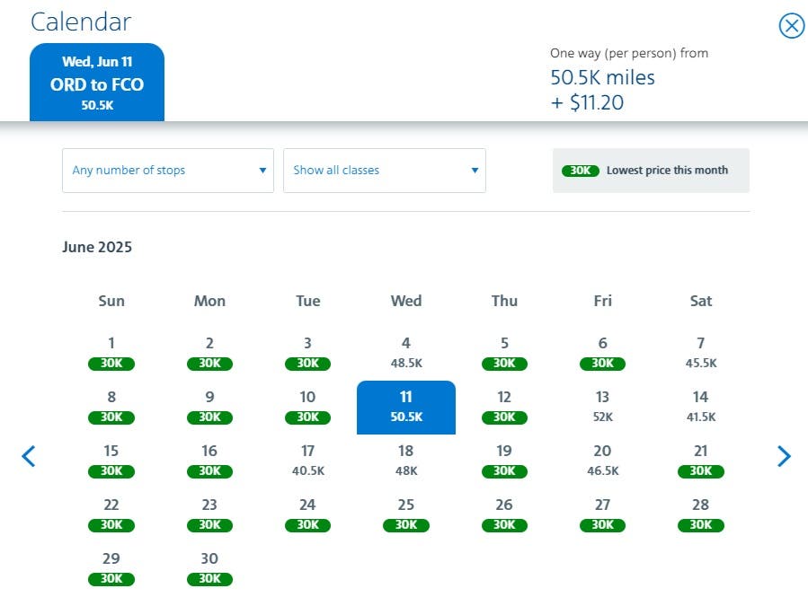Choose June 13 priced at 52K
Screen dimensions: 808x606
(602, 407)
